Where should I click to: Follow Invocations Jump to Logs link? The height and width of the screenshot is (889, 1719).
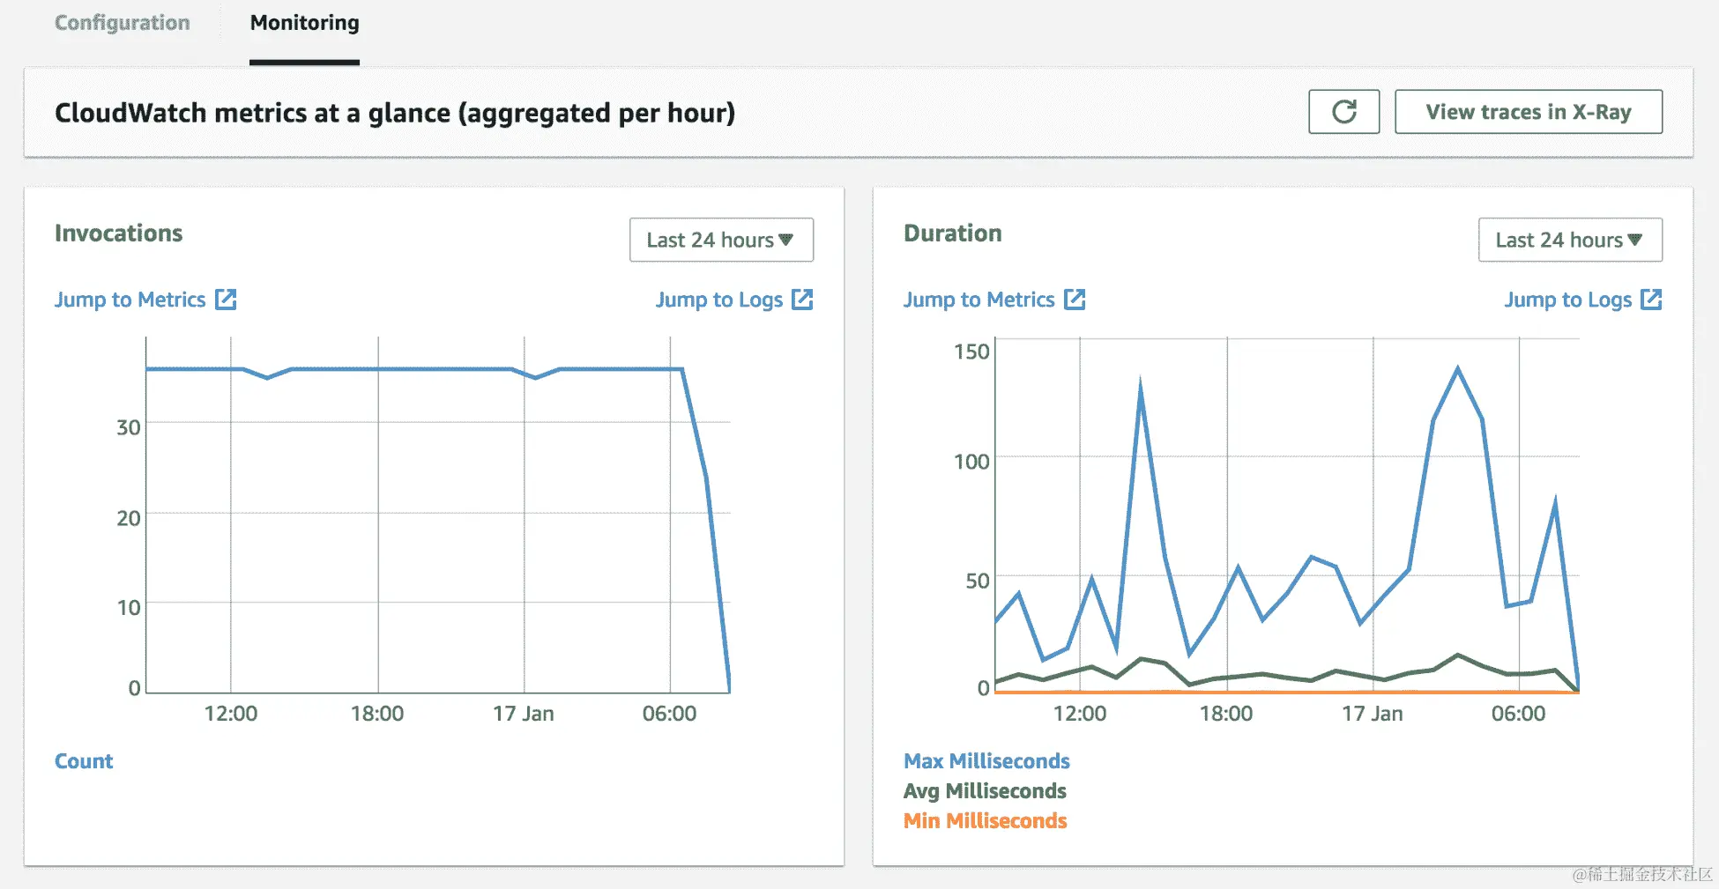click(x=718, y=300)
